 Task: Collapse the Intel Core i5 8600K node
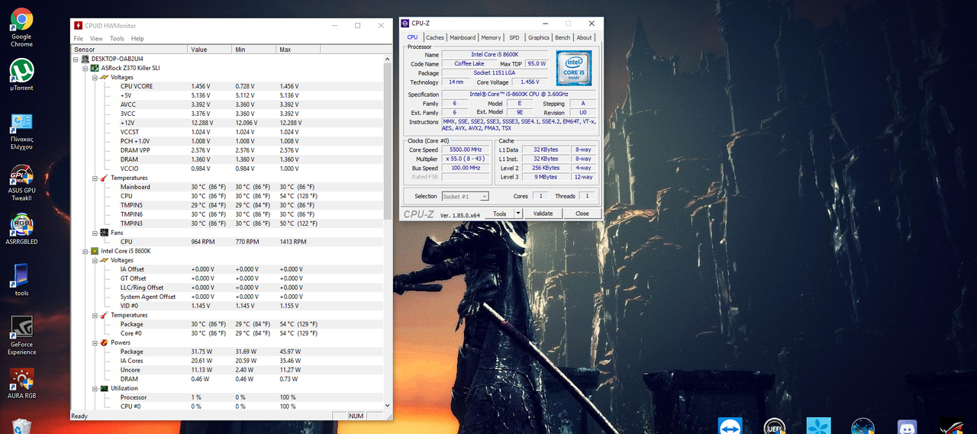[85, 251]
